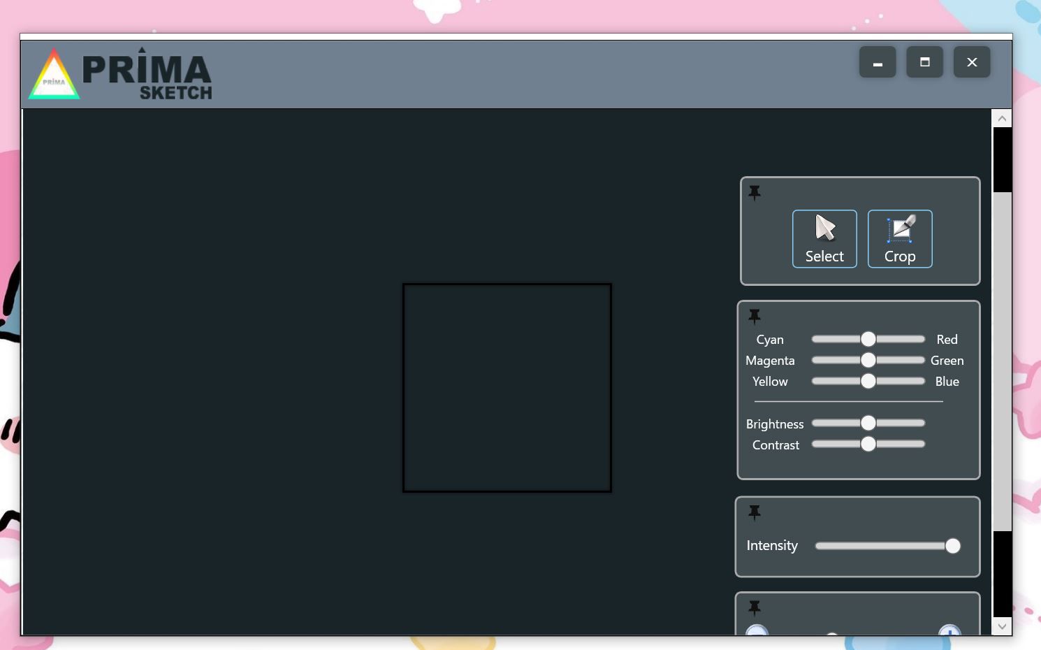
Task: Pin the color balance panel
Action: 755,316
